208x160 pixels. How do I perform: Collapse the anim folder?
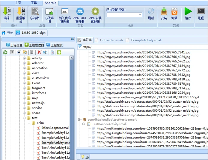29,123
